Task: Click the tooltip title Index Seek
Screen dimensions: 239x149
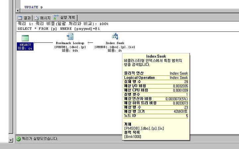Action: click(156, 56)
